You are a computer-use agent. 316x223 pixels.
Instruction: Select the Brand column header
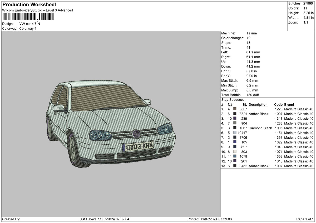[x=289, y=104]
